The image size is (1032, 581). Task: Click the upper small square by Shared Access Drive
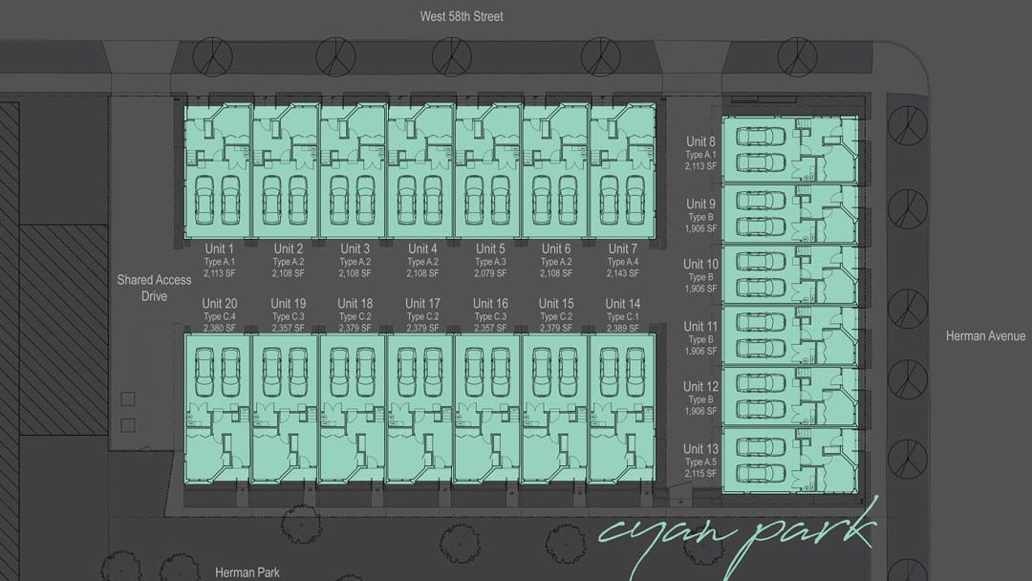128,398
